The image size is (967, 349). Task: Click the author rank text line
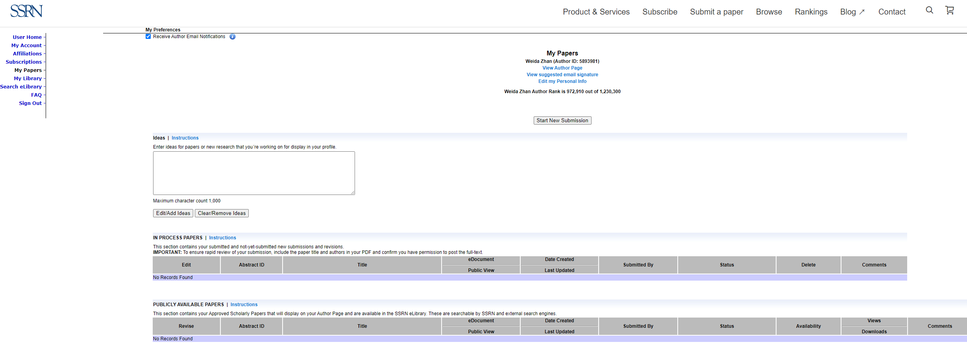(562, 92)
